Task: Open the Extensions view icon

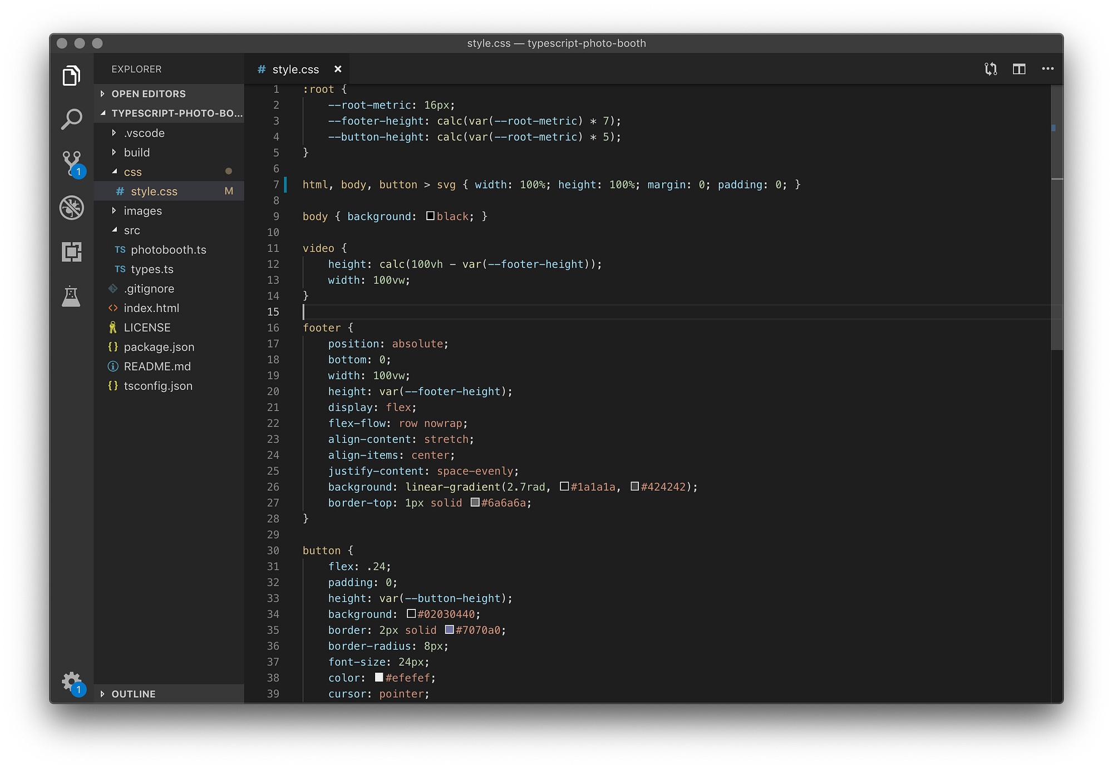Action: 71,252
